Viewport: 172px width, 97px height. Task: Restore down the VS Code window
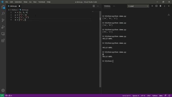163,2
